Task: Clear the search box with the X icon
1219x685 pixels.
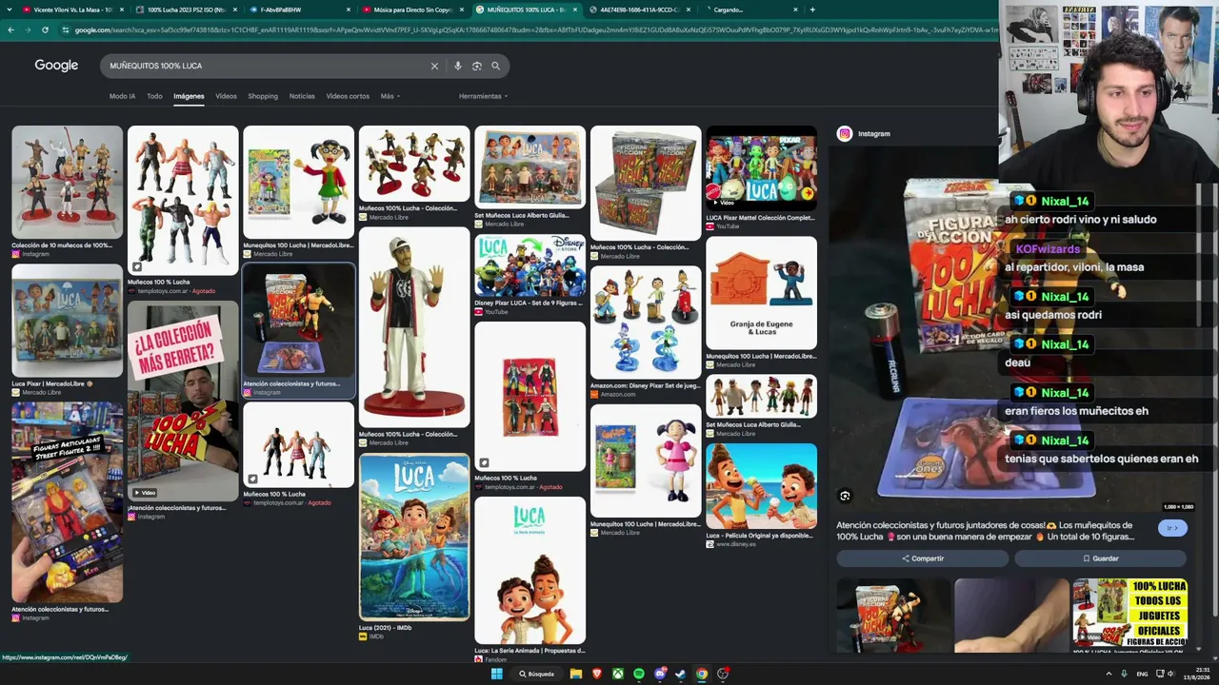Action: (434, 66)
